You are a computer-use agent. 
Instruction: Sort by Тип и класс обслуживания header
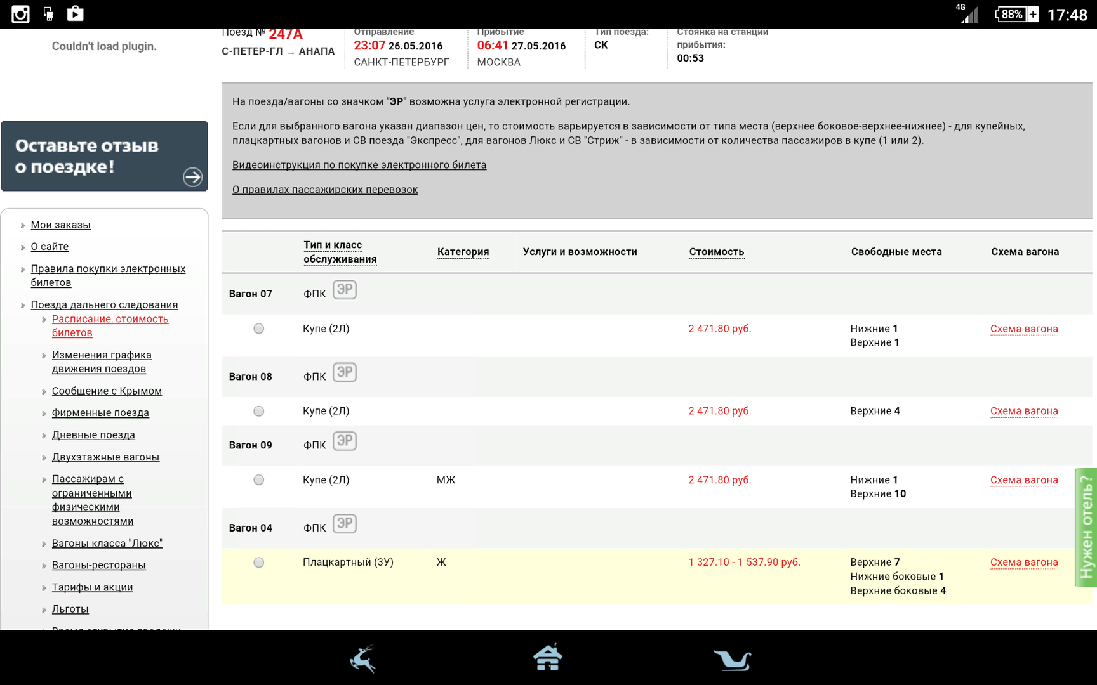coord(340,252)
